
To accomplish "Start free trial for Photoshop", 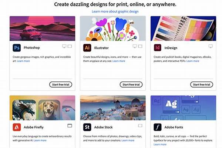I will click(61, 85).
